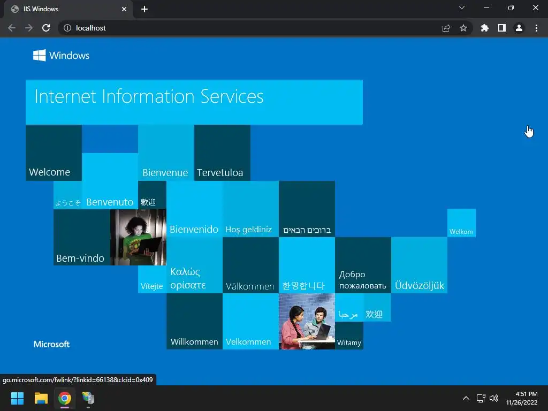Click the 歡迎 tile
The height and width of the screenshot is (411, 548).
coord(152,195)
